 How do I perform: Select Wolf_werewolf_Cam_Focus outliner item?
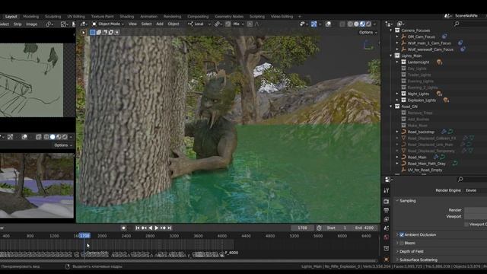[x=430, y=49]
